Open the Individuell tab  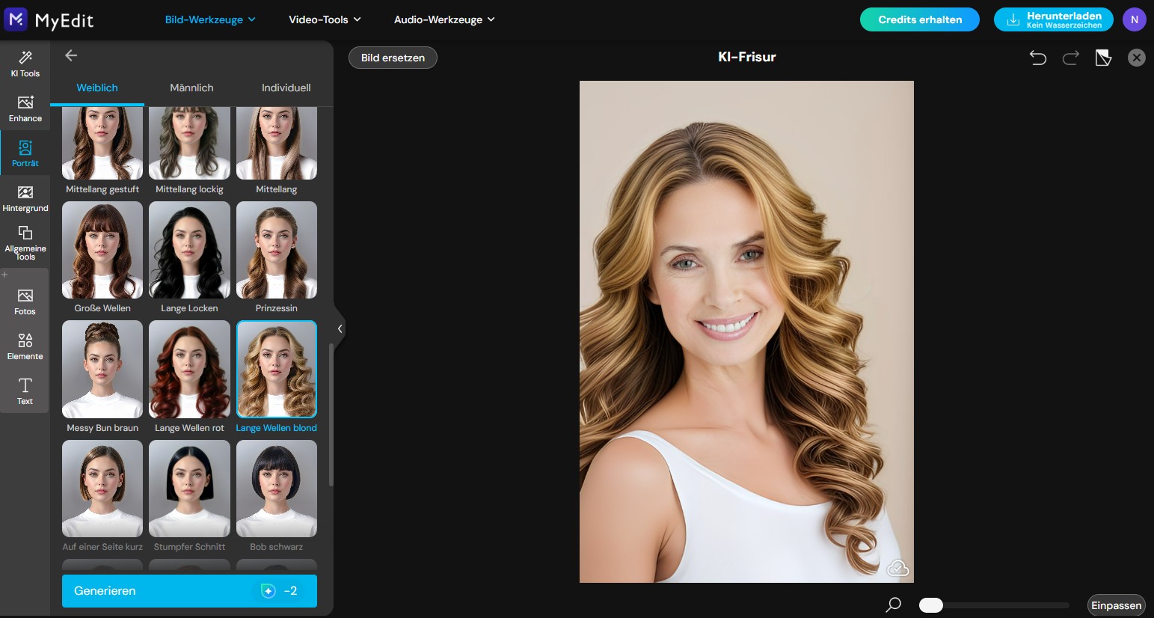pyautogui.click(x=286, y=88)
